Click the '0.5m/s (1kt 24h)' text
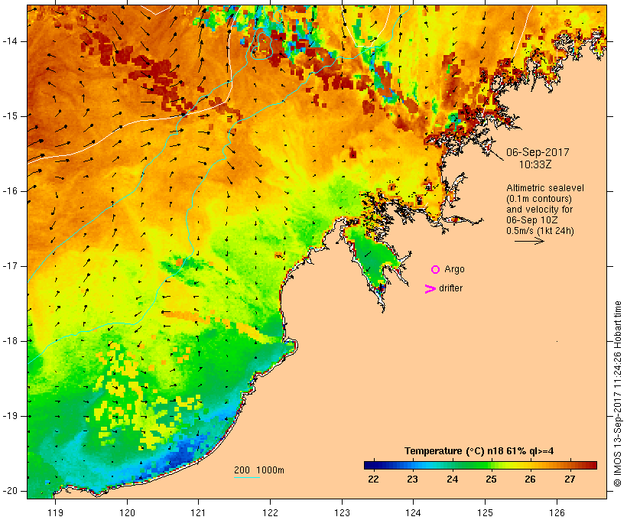 pos(540,231)
